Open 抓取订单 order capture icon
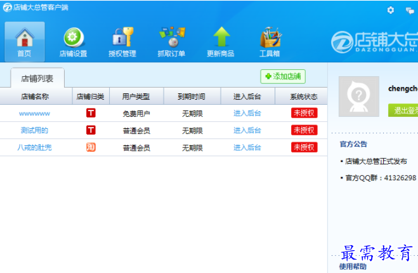Viewport: 418px width, 273px height. click(171, 42)
